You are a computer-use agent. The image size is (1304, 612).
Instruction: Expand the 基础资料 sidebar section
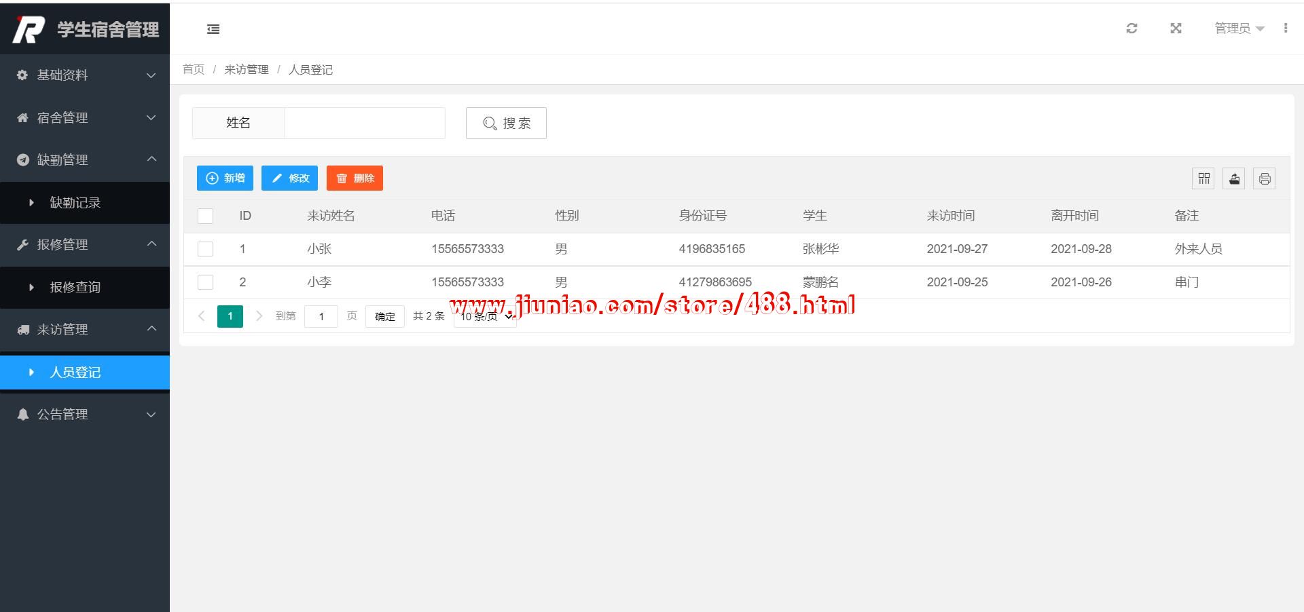click(85, 75)
